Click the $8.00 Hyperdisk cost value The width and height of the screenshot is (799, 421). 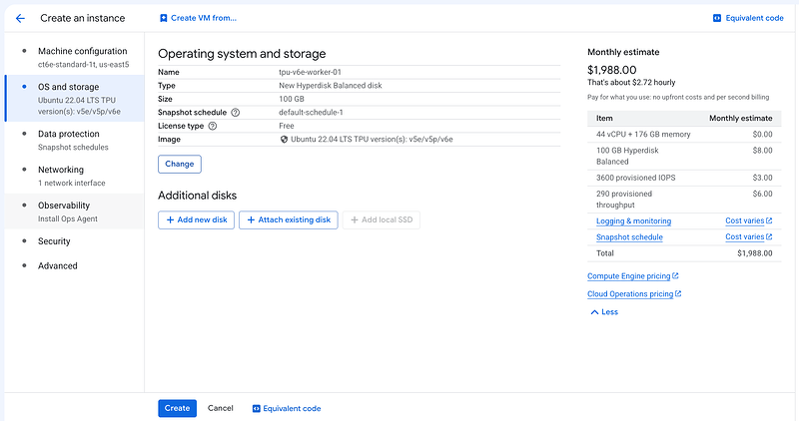[762, 151]
